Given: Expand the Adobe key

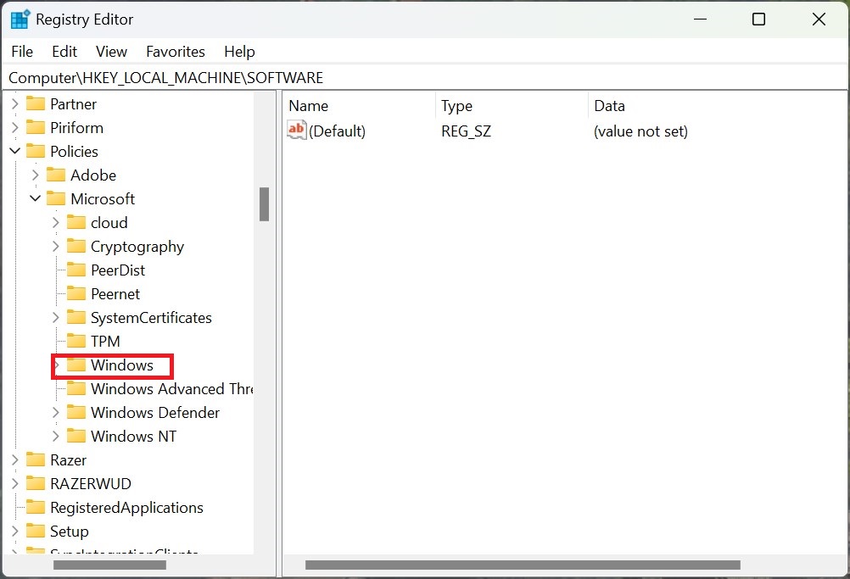Looking at the screenshot, I should click(x=36, y=175).
